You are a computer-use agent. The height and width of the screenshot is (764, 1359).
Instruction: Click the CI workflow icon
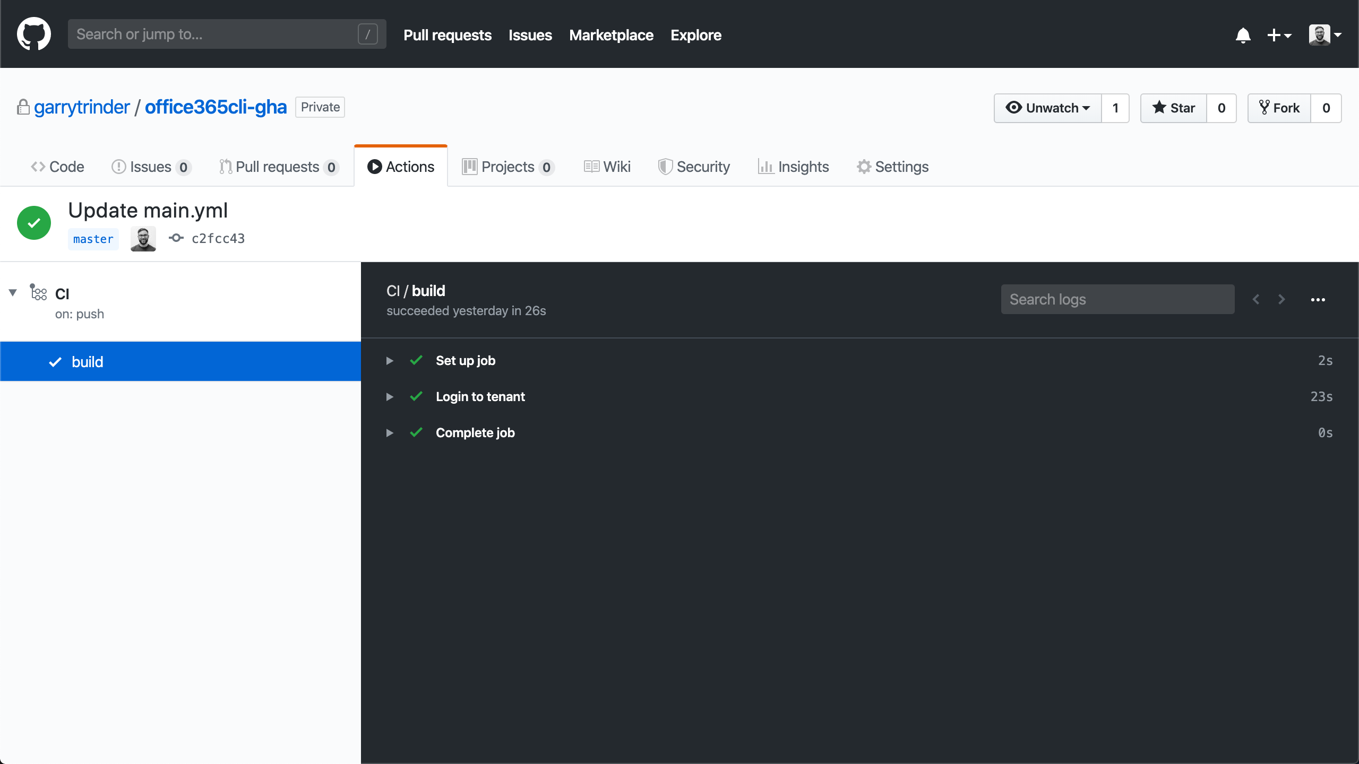(38, 292)
